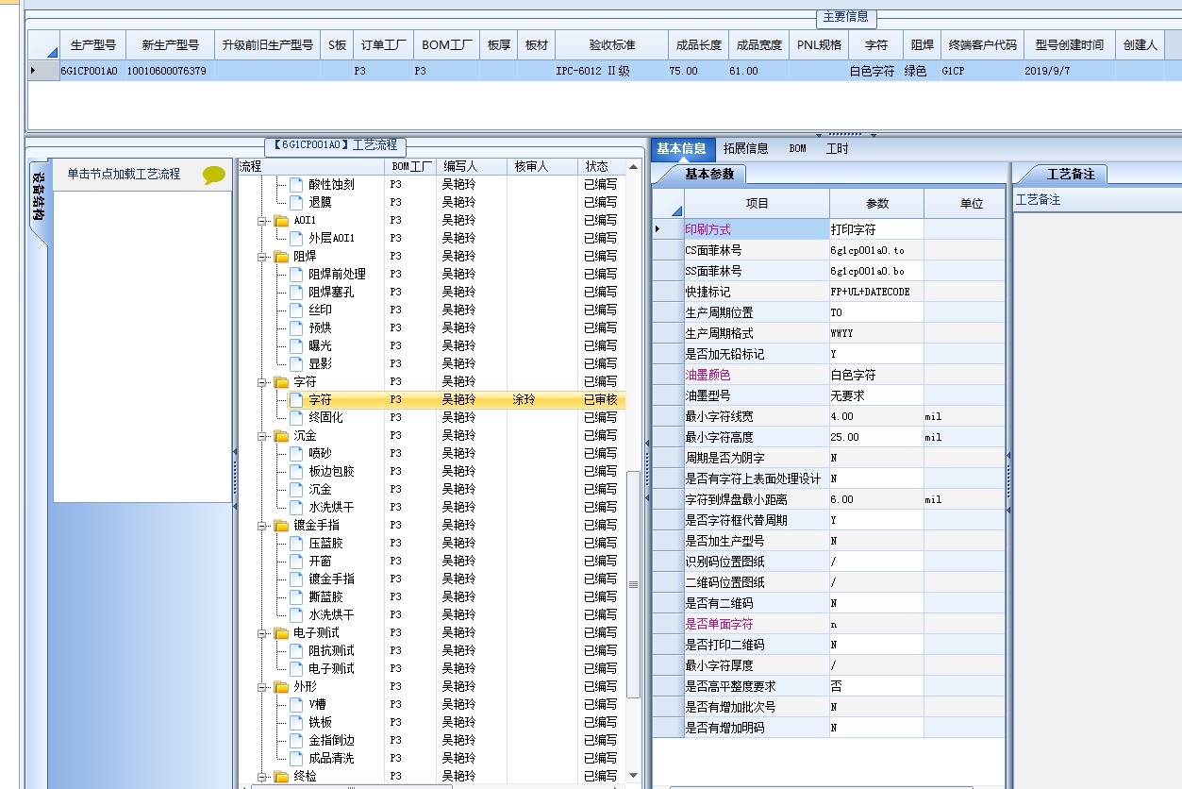Viewport: 1182px width, 789px height.
Task: Click the 生产周期格式 value WWYY
Action: pyautogui.click(x=875, y=333)
